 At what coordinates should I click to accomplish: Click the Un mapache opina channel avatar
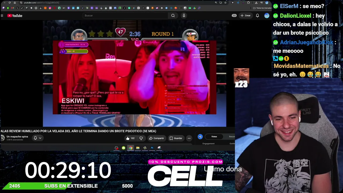pos(3,138)
